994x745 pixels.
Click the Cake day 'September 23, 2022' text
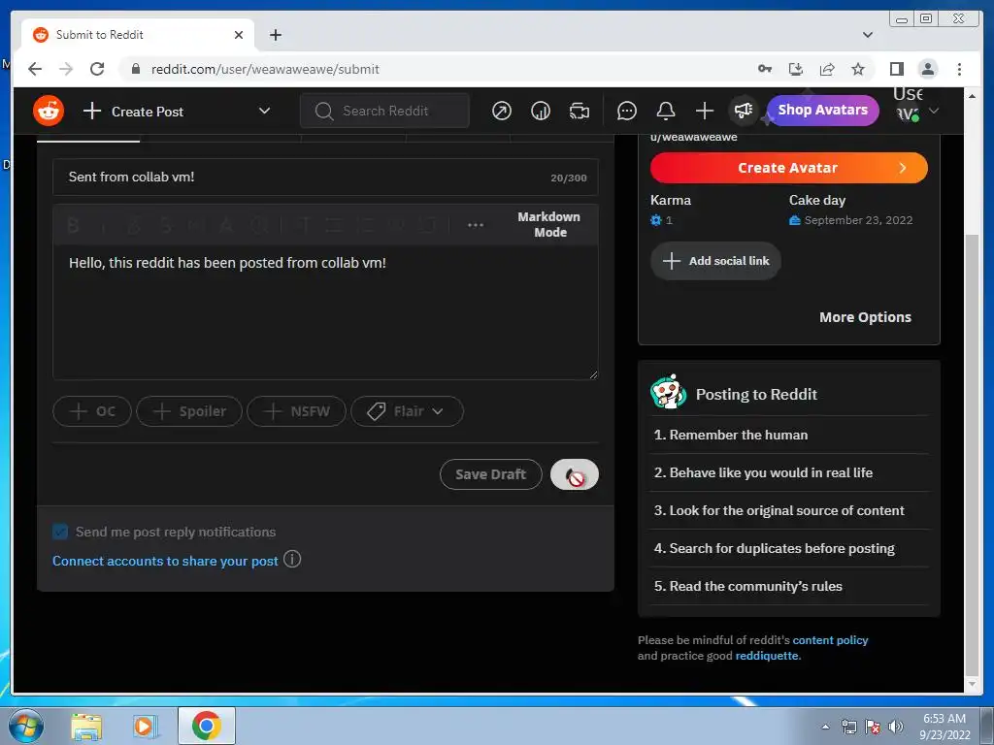pos(858,220)
